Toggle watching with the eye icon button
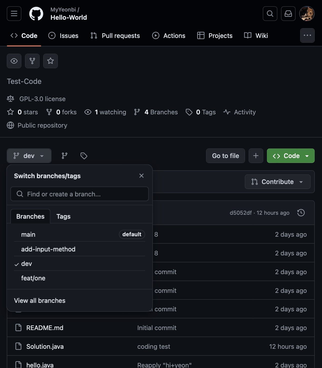 pyautogui.click(x=14, y=61)
